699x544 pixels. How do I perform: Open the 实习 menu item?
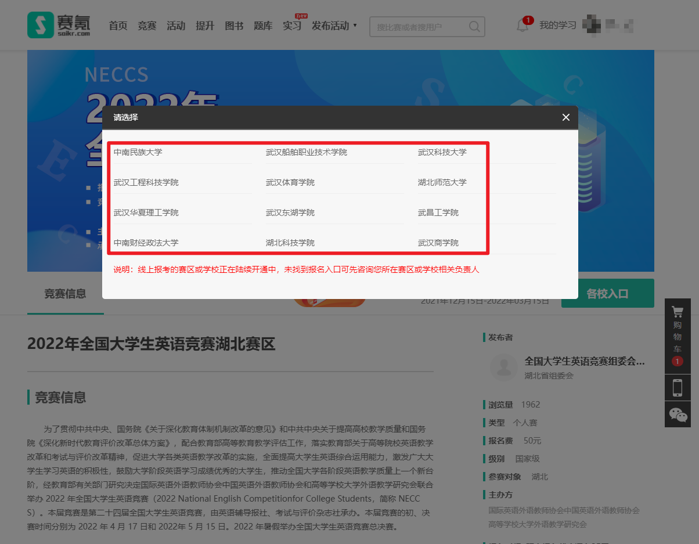click(292, 26)
